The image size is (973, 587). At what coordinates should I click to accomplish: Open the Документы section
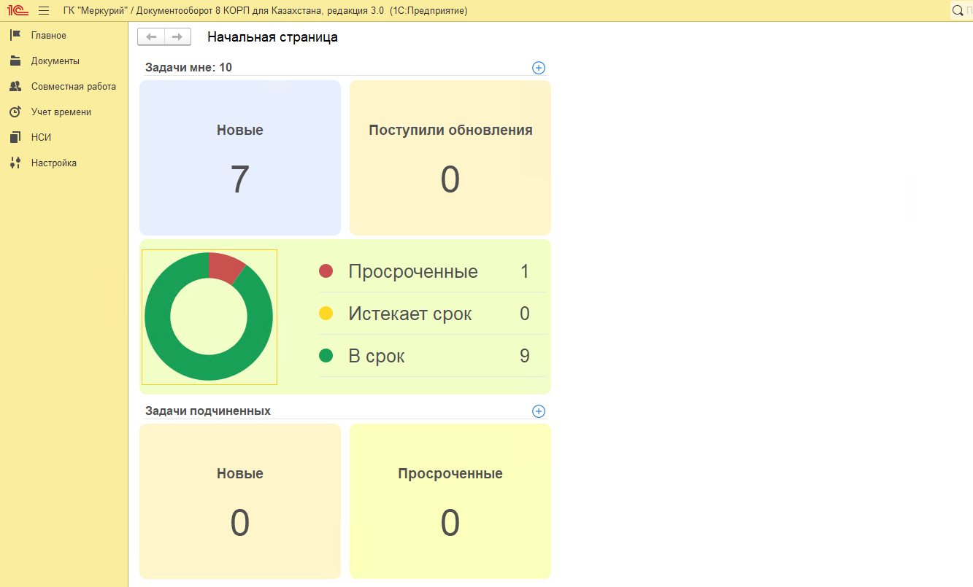click(x=55, y=61)
